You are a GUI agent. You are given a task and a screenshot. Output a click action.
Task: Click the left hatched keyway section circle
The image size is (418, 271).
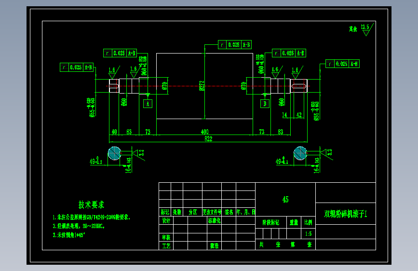pyautogui.click(x=114, y=153)
